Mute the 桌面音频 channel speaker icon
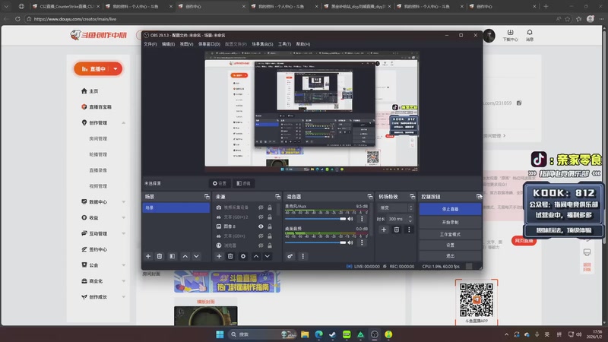 pos(350,242)
